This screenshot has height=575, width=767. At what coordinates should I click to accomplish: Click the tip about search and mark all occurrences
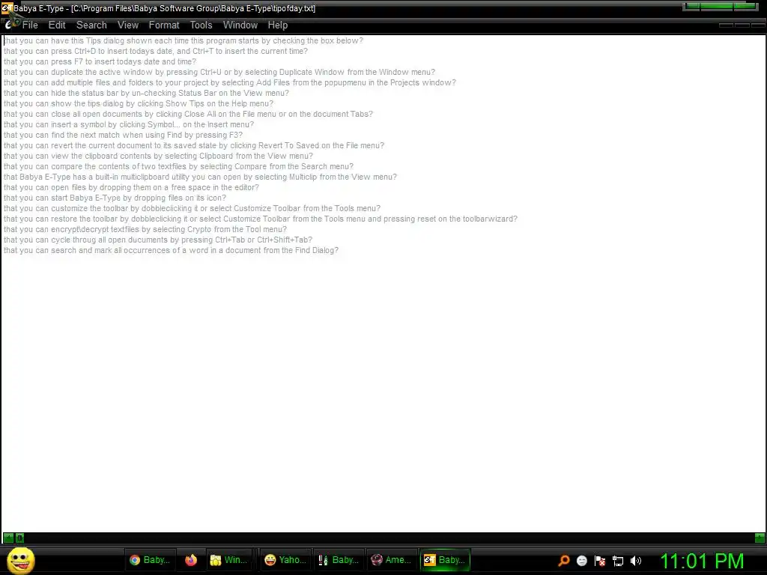coord(171,250)
